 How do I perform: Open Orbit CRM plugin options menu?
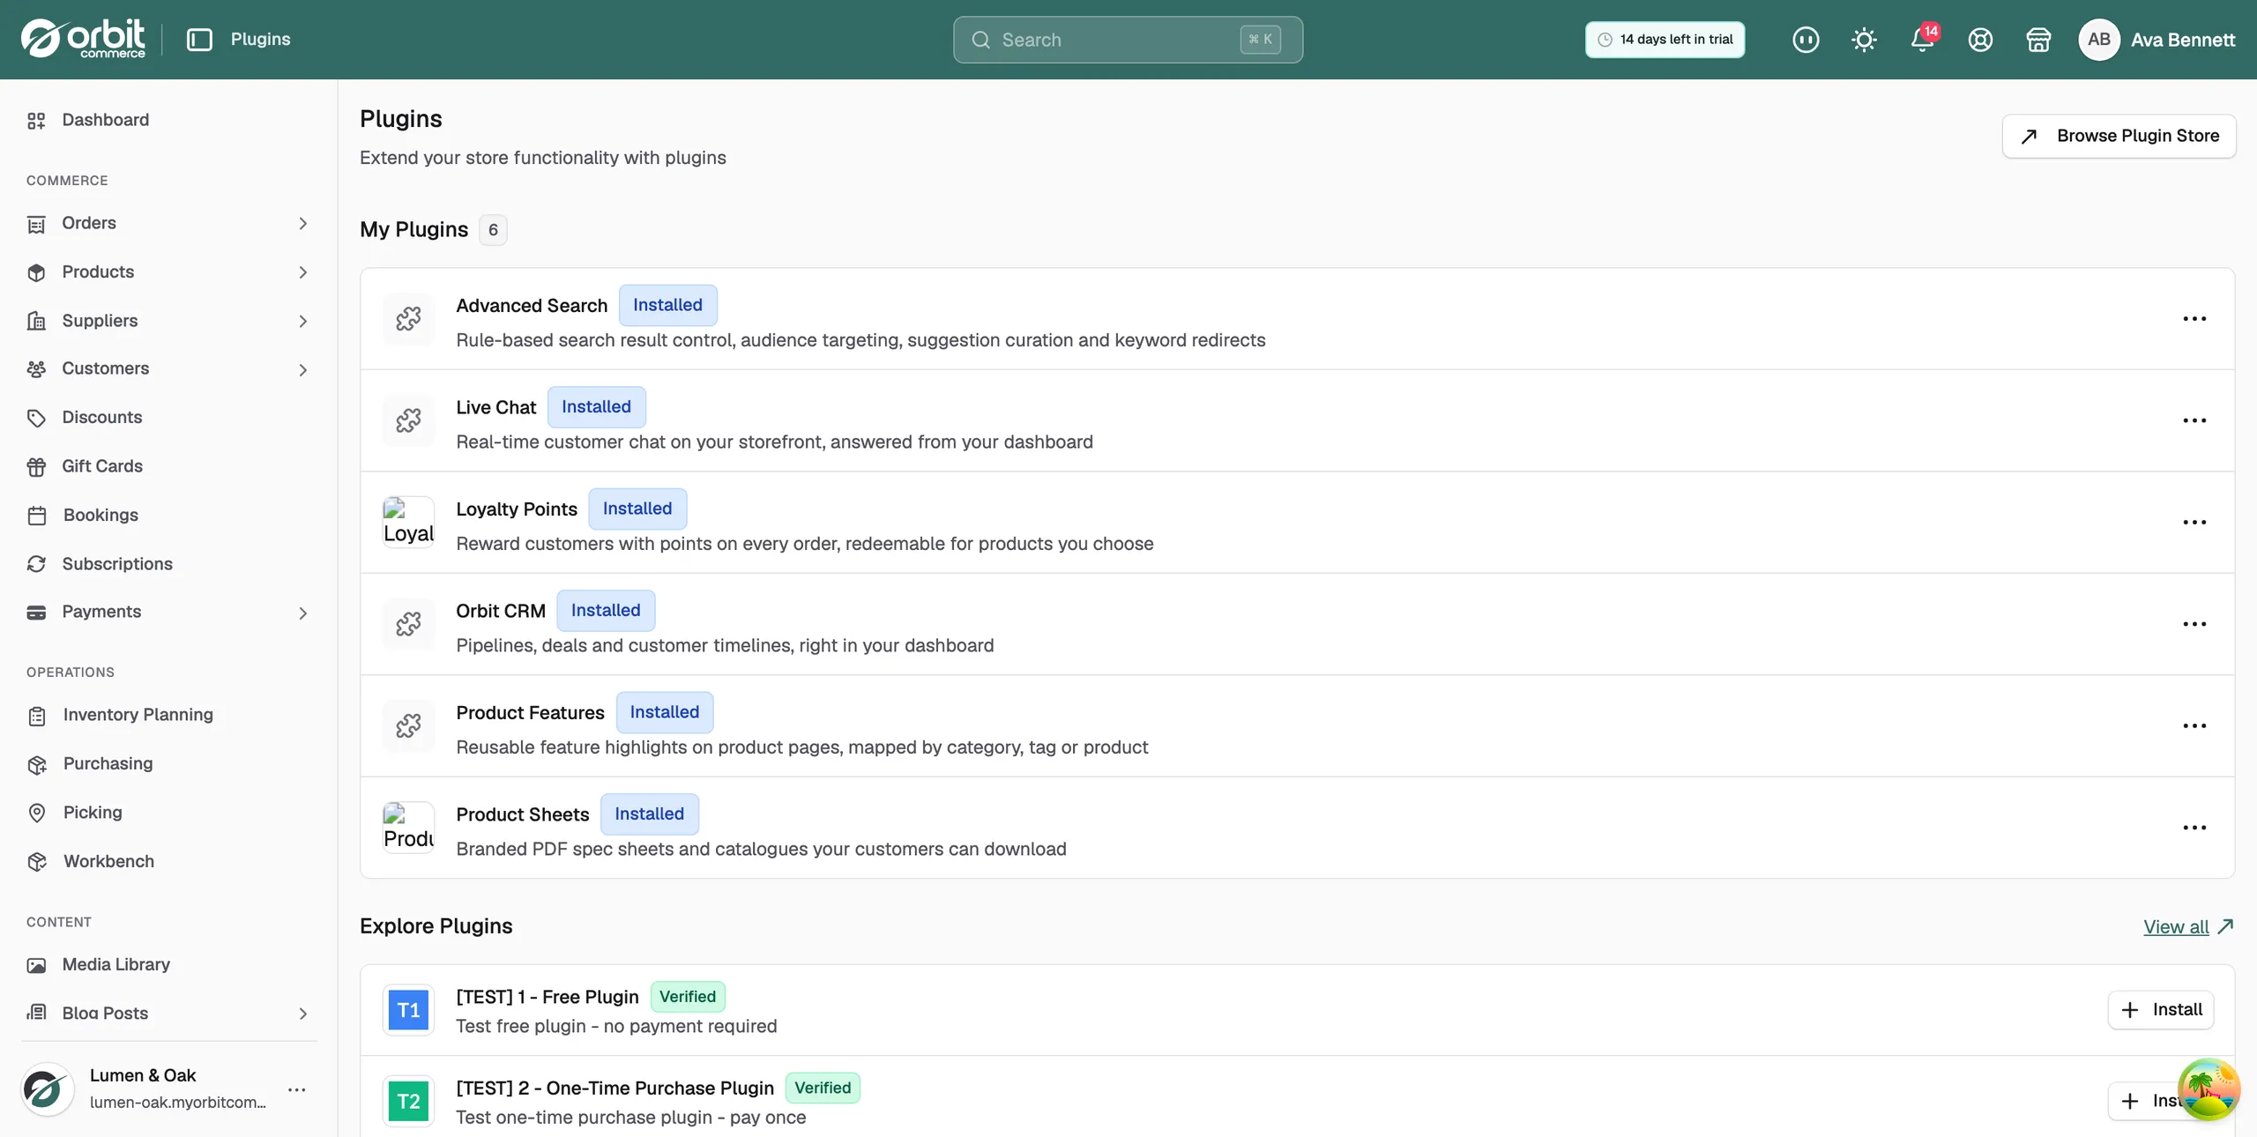pos(2194,624)
